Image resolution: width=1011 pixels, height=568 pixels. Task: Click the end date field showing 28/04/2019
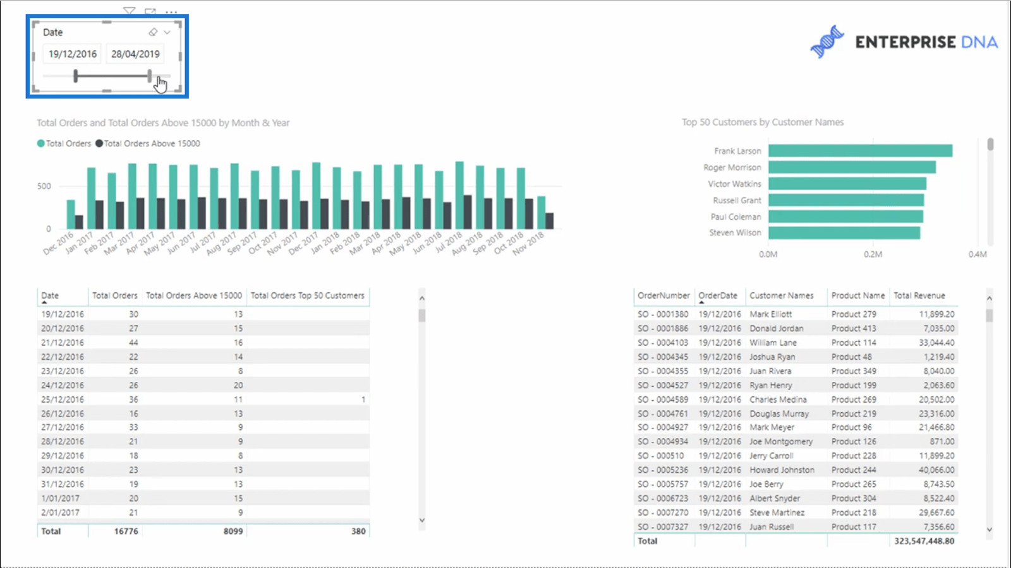tap(135, 54)
